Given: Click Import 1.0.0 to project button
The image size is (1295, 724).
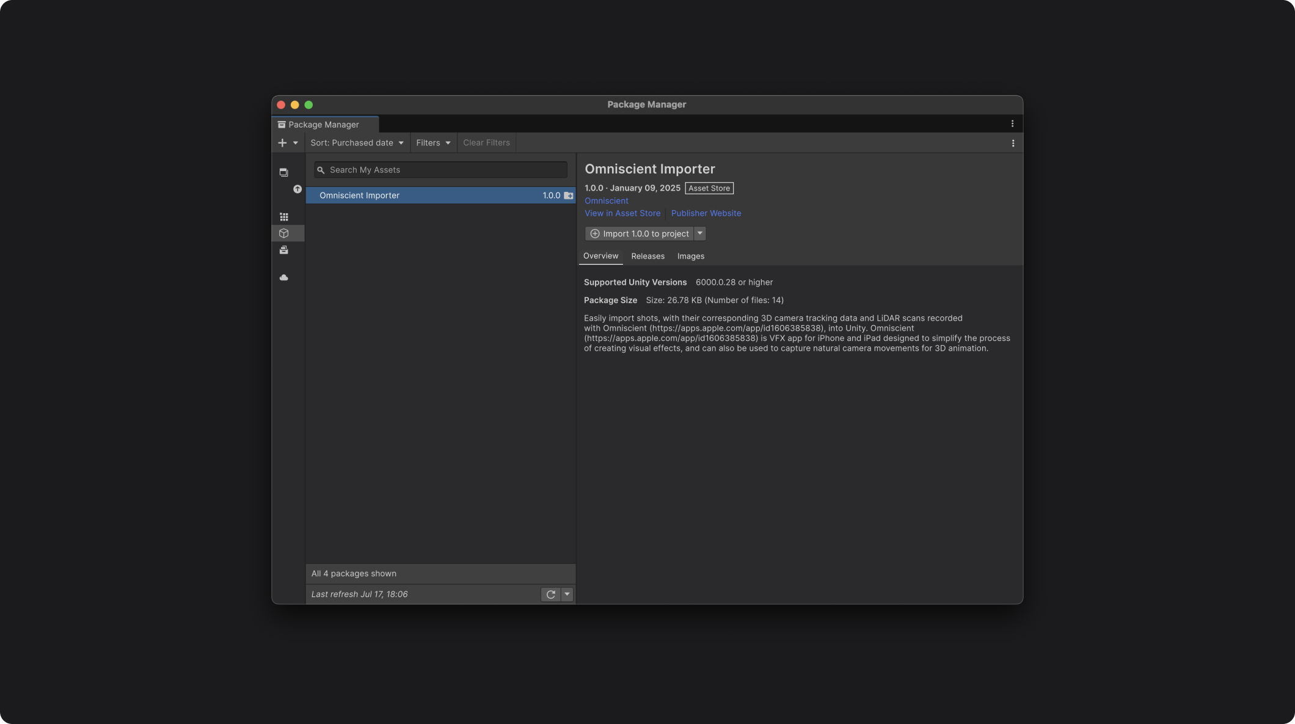Looking at the screenshot, I should 640,233.
